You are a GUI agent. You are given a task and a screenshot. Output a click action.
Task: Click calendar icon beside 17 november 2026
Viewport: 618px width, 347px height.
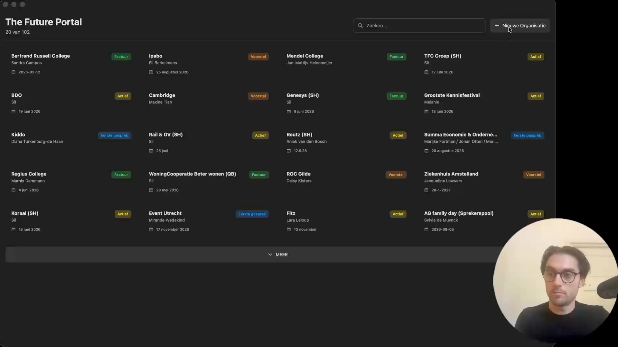(x=151, y=229)
